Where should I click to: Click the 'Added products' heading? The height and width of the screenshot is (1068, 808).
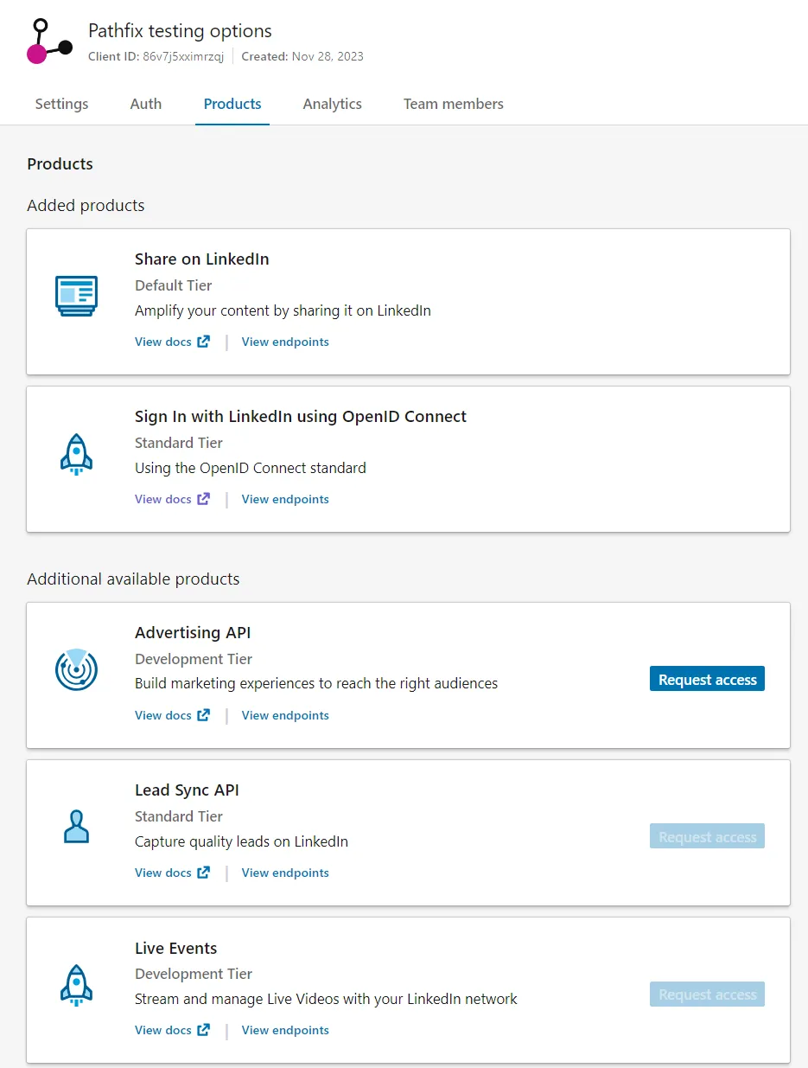tap(86, 206)
